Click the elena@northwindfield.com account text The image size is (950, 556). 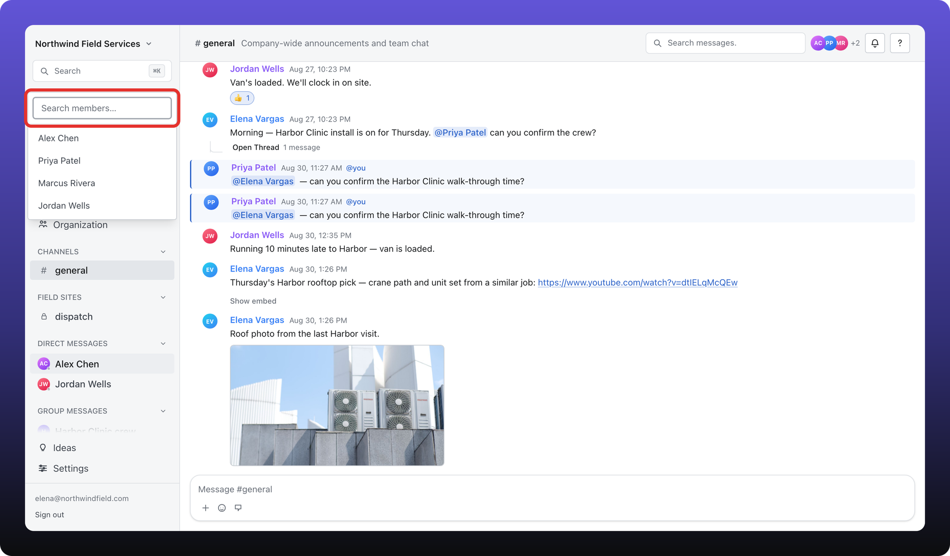[82, 499]
